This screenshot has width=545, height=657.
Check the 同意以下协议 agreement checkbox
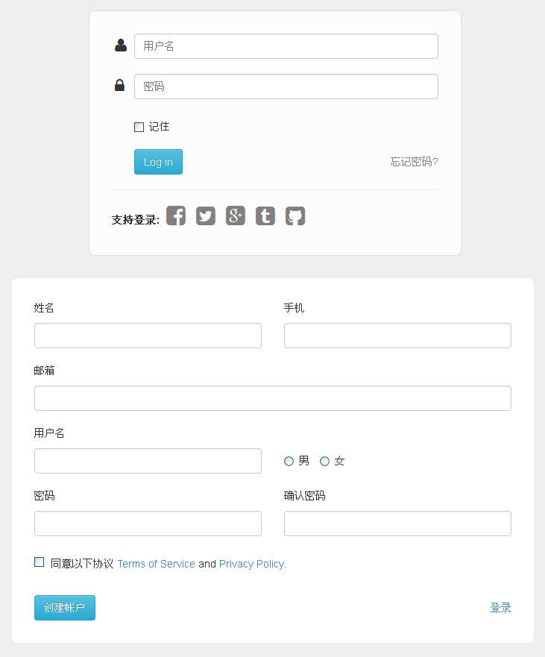[x=40, y=562]
